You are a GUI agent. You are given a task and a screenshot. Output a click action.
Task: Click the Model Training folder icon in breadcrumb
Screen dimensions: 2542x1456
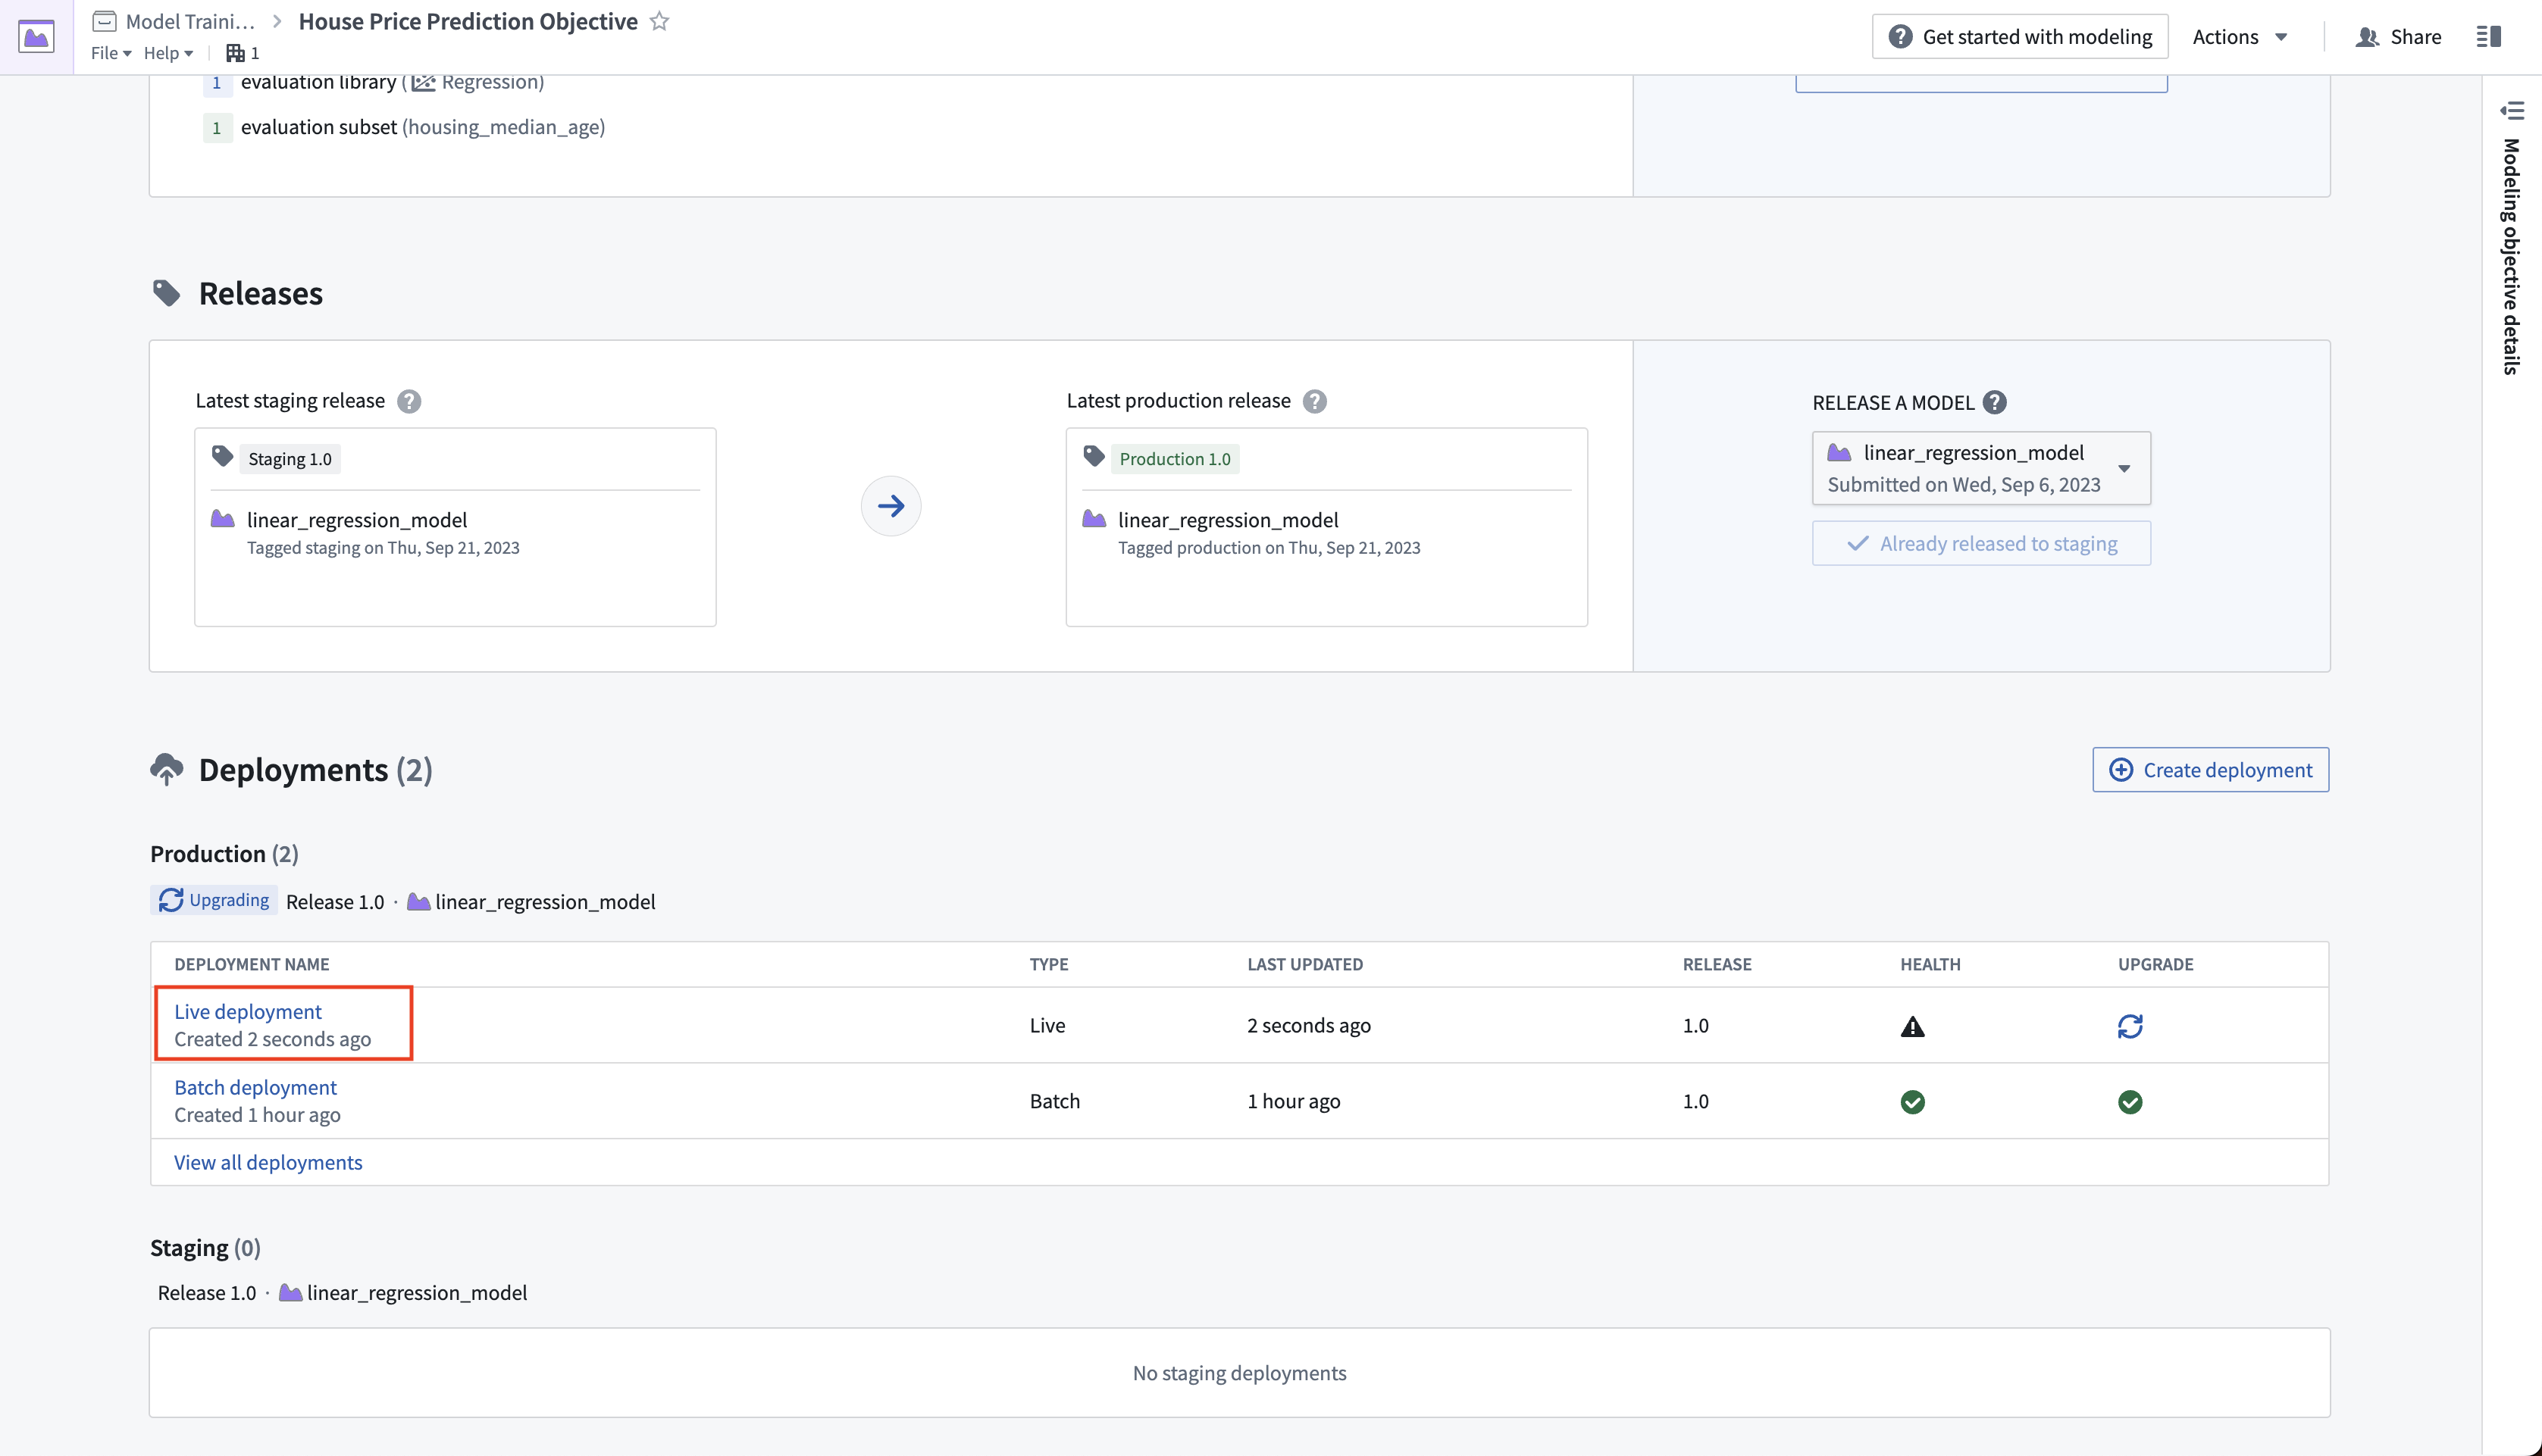pyautogui.click(x=105, y=21)
